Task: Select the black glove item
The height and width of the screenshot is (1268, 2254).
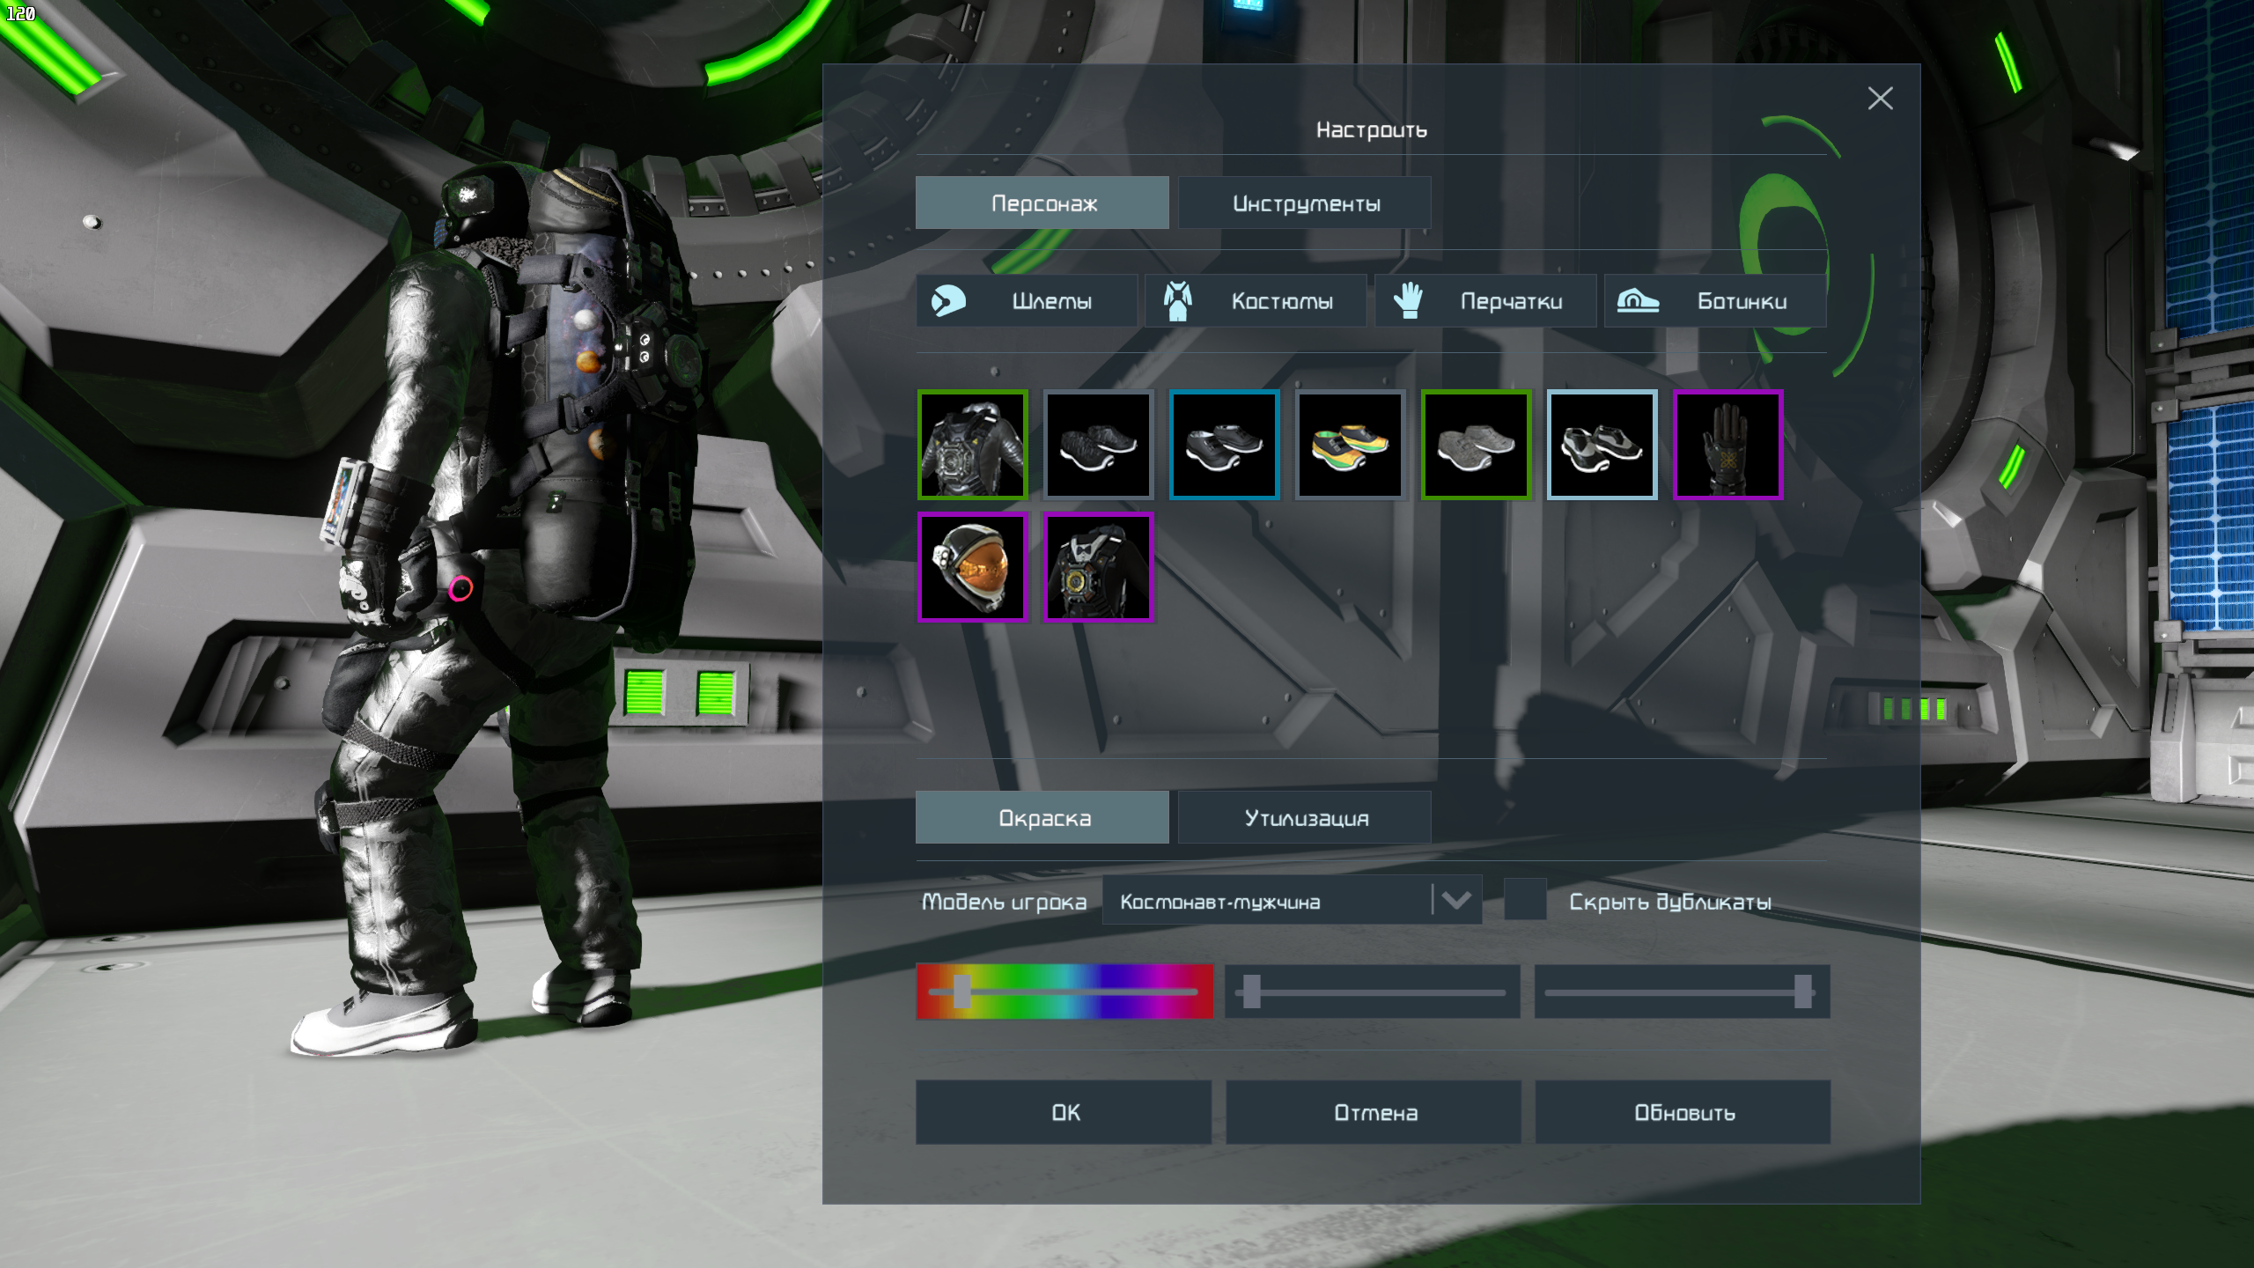Action: pyautogui.click(x=1727, y=445)
